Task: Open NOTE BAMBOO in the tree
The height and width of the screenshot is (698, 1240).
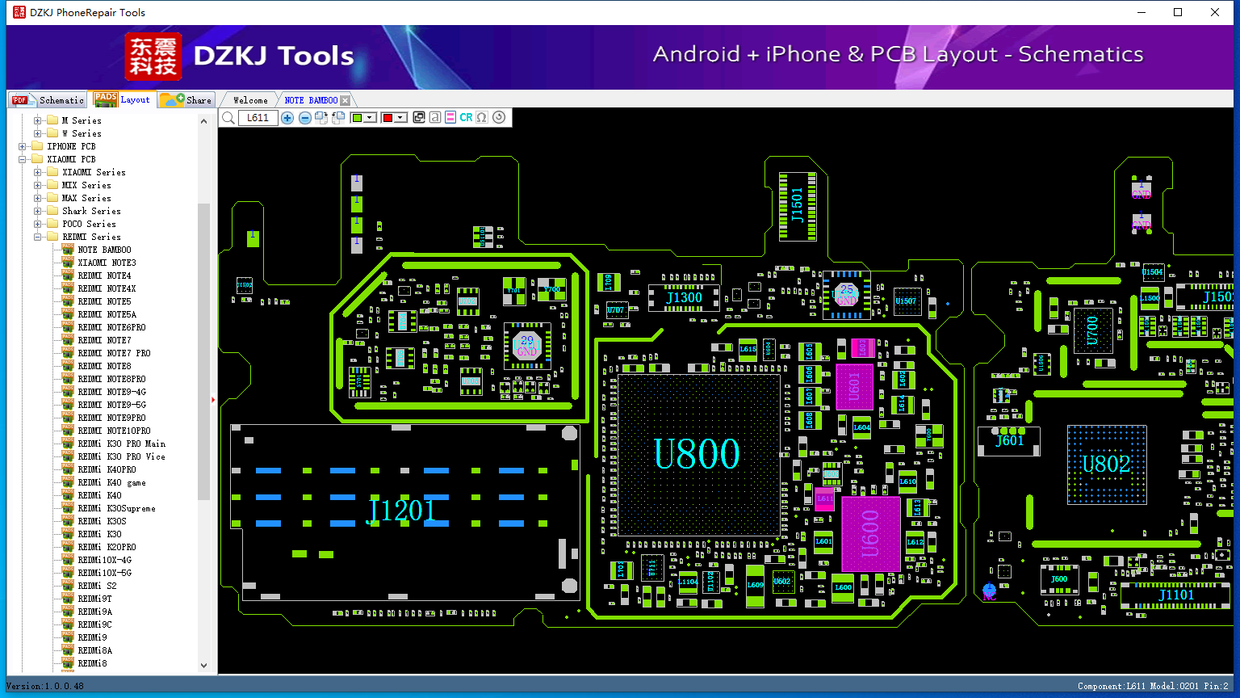Action: coord(104,250)
